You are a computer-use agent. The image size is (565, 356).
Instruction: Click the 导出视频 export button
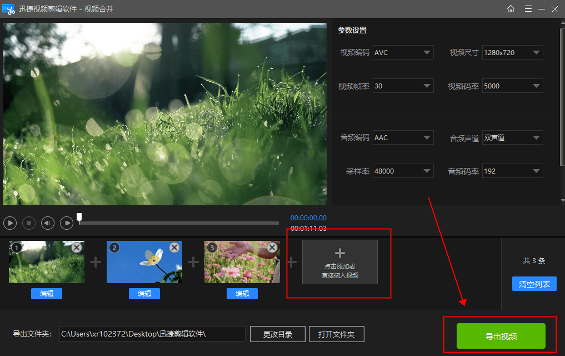501,336
